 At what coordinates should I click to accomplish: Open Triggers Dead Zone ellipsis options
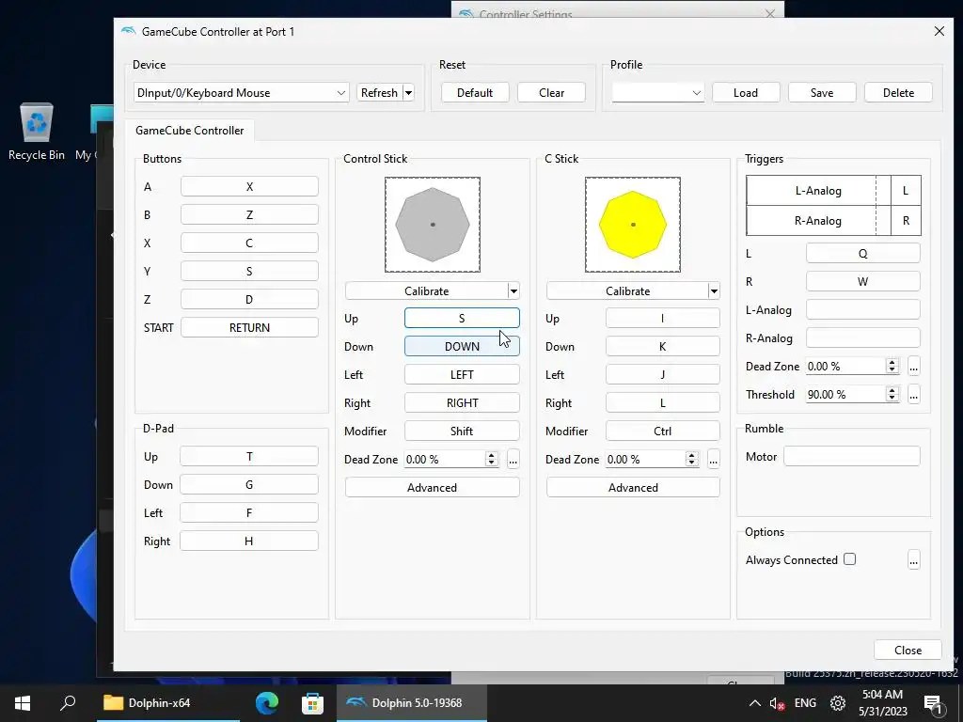(914, 367)
